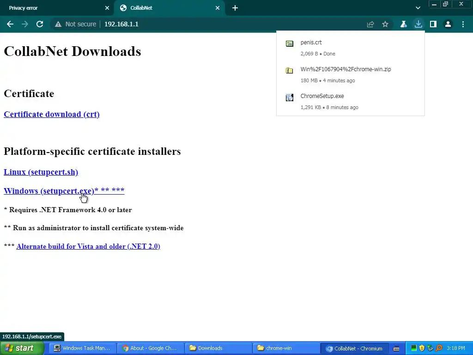
Task: Switch to Windows Task Manager taskbar item
Action: (x=82, y=348)
